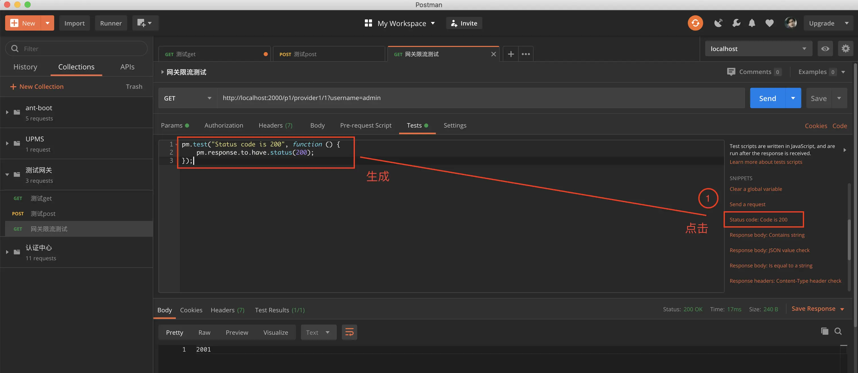Switch to Pre-request Script tab
Screen dimensions: 858x373
pyautogui.click(x=365, y=125)
